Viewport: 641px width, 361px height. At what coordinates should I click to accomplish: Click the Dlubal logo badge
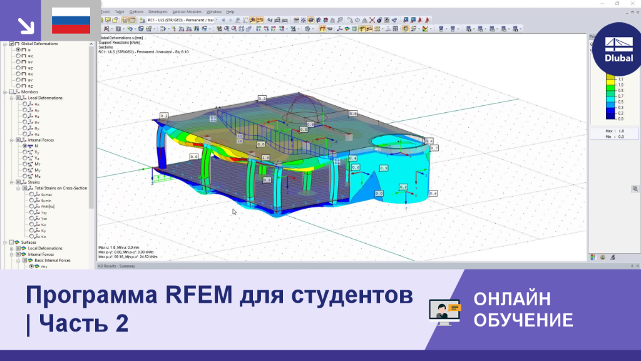click(618, 49)
